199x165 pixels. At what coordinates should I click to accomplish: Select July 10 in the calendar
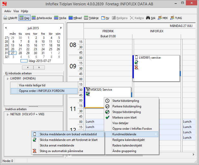click(x=43, y=41)
